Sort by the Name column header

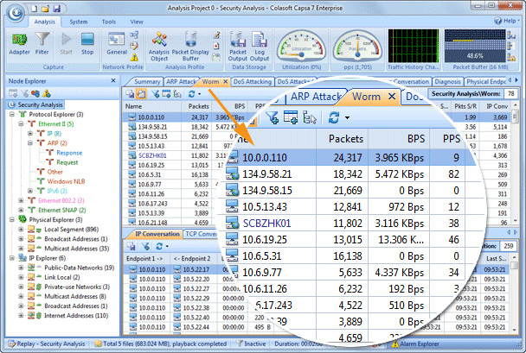tap(152, 106)
